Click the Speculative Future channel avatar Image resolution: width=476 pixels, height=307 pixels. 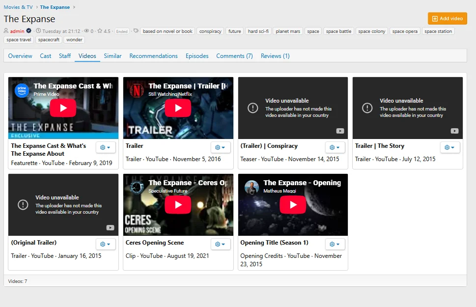point(137,187)
